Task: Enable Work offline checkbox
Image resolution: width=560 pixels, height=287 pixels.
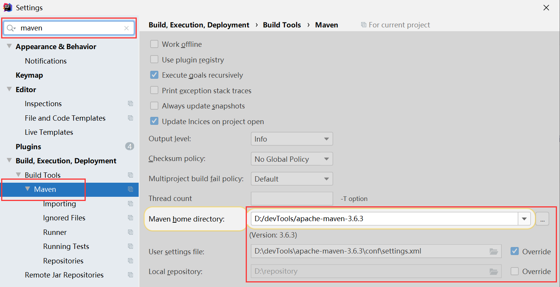Action: (154, 44)
